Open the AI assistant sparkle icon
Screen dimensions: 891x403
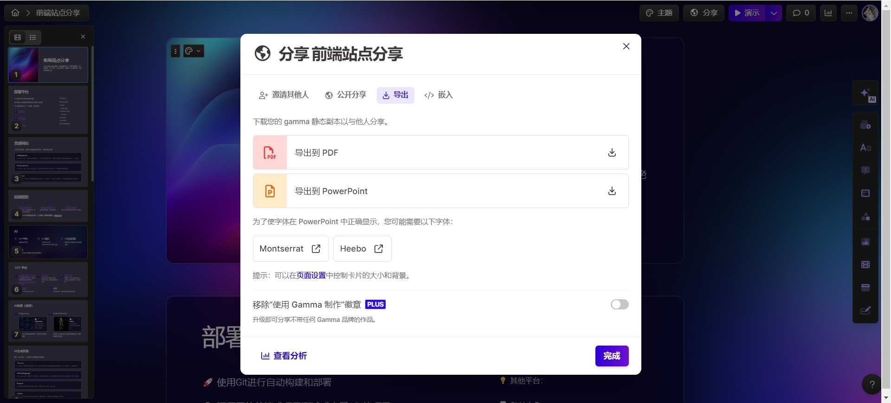[x=865, y=94]
